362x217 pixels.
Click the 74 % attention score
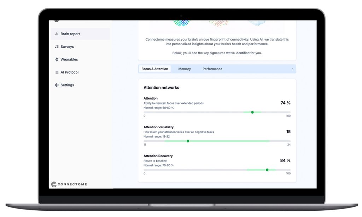click(285, 103)
